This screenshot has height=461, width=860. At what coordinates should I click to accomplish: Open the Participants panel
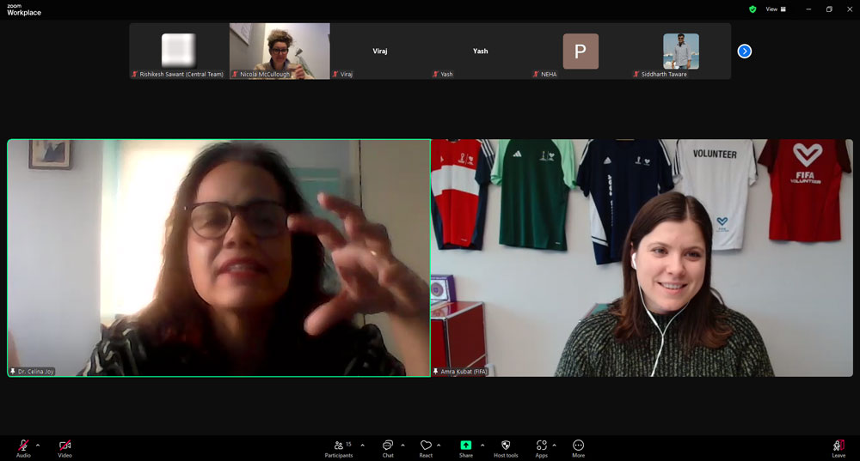click(x=338, y=446)
